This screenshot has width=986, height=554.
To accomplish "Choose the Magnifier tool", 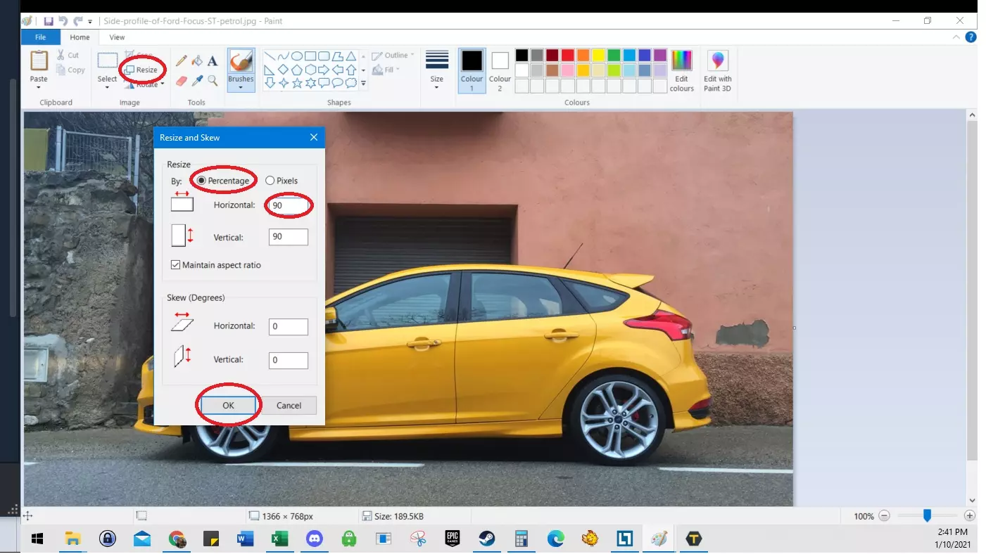I will click(213, 81).
